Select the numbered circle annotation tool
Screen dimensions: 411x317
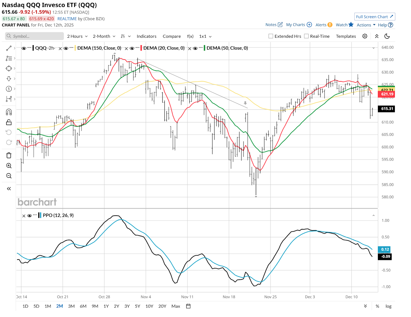coord(9,89)
